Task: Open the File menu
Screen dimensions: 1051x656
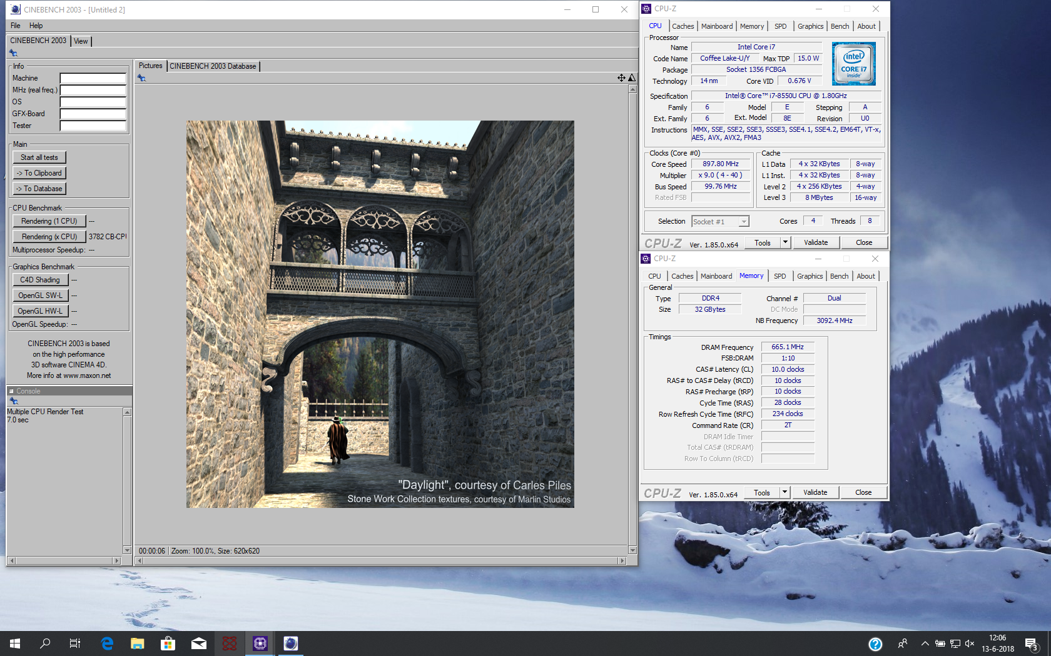Action: coord(16,26)
